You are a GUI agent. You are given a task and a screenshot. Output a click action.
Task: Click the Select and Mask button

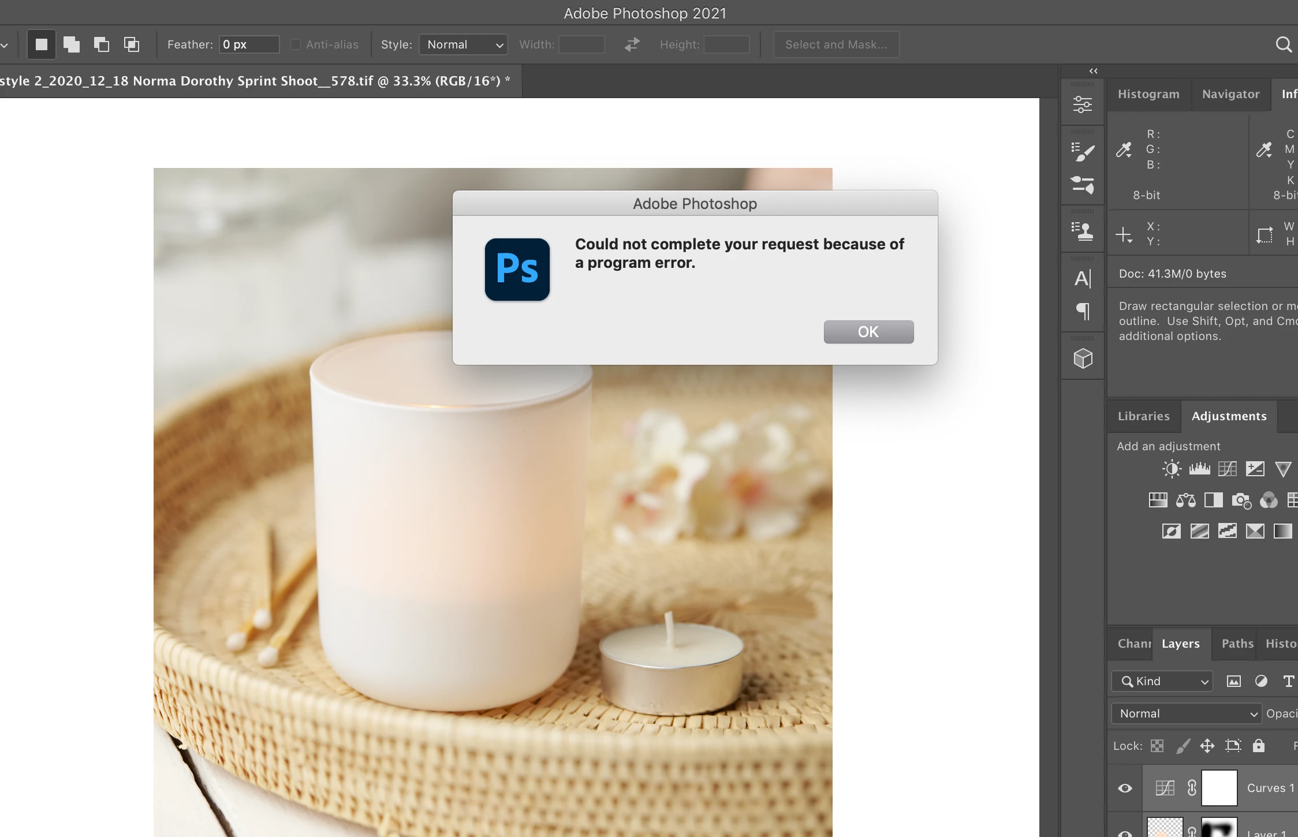point(836,44)
